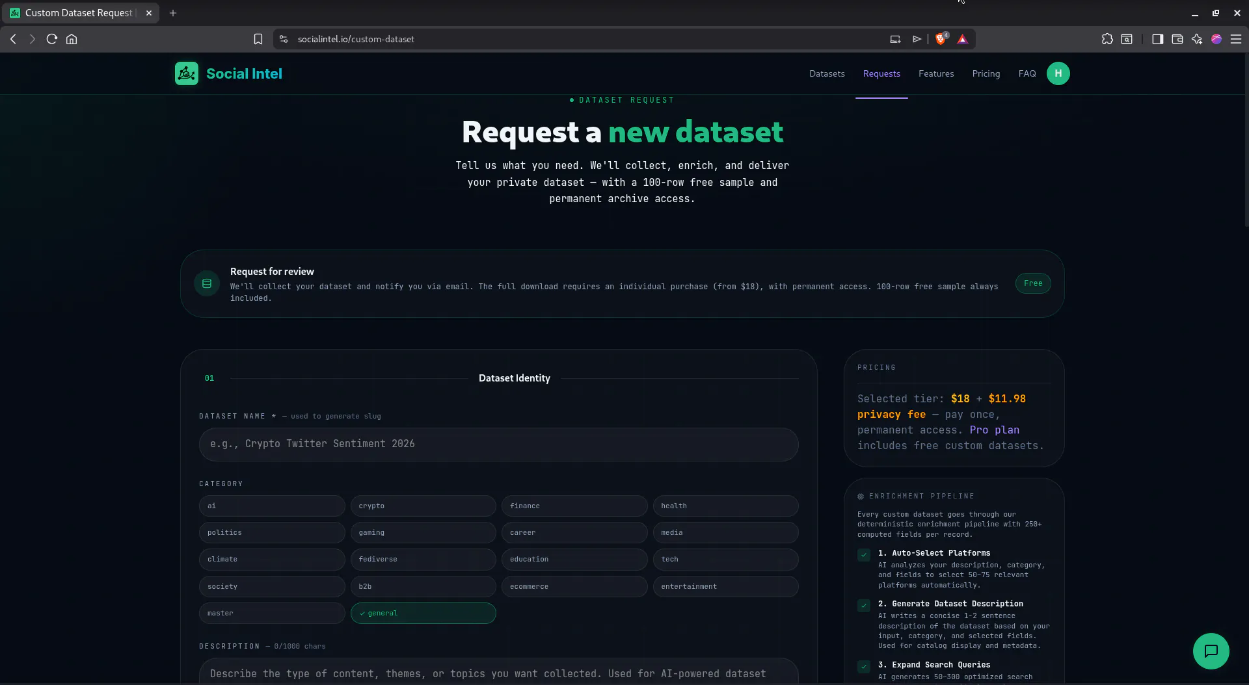Image resolution: width=1249 pixels, height=685 pixels.
Task: Select the politics category
Action: [x=272, y=532]
